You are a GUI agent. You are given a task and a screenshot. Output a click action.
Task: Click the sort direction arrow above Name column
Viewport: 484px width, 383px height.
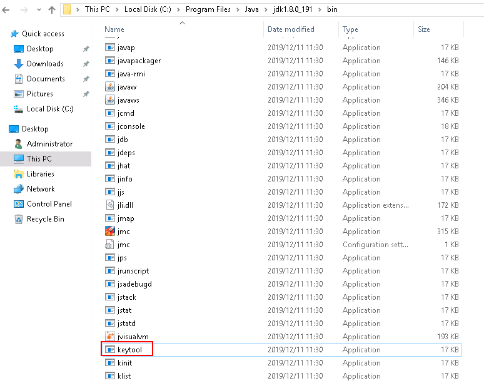(x=183, y=23)
